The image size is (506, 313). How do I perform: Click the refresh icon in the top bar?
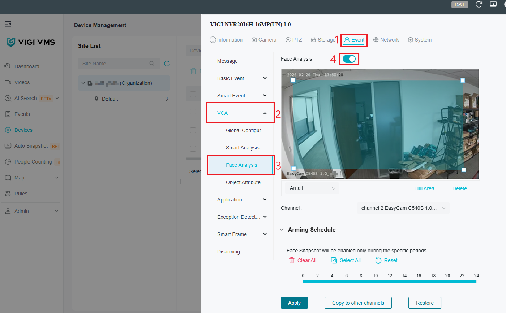(479, 4)
